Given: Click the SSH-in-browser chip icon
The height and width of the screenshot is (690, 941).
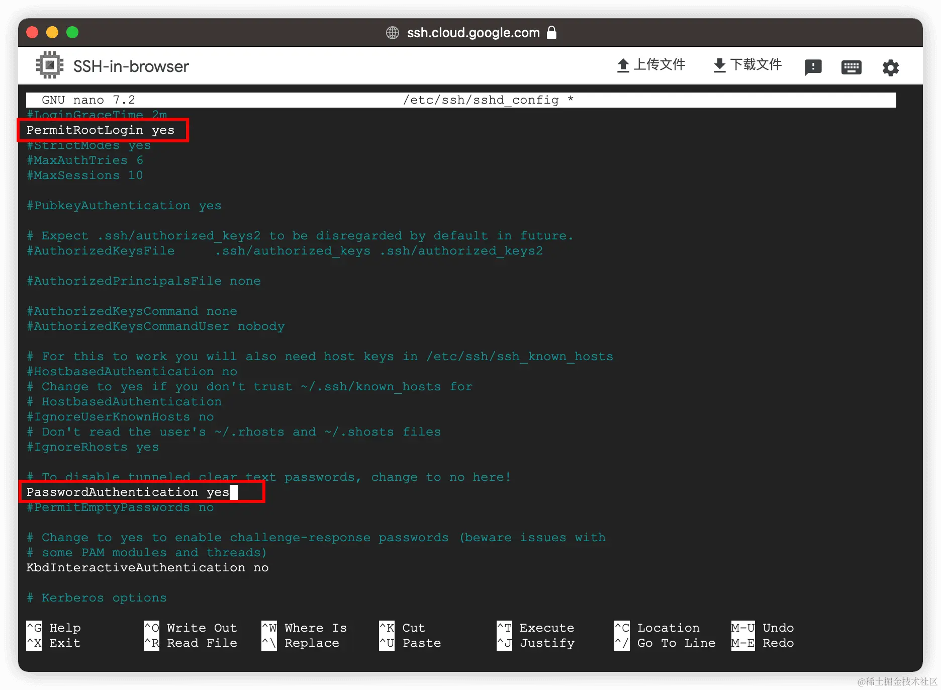Looking at the screenshot, I should coord(51,65).
